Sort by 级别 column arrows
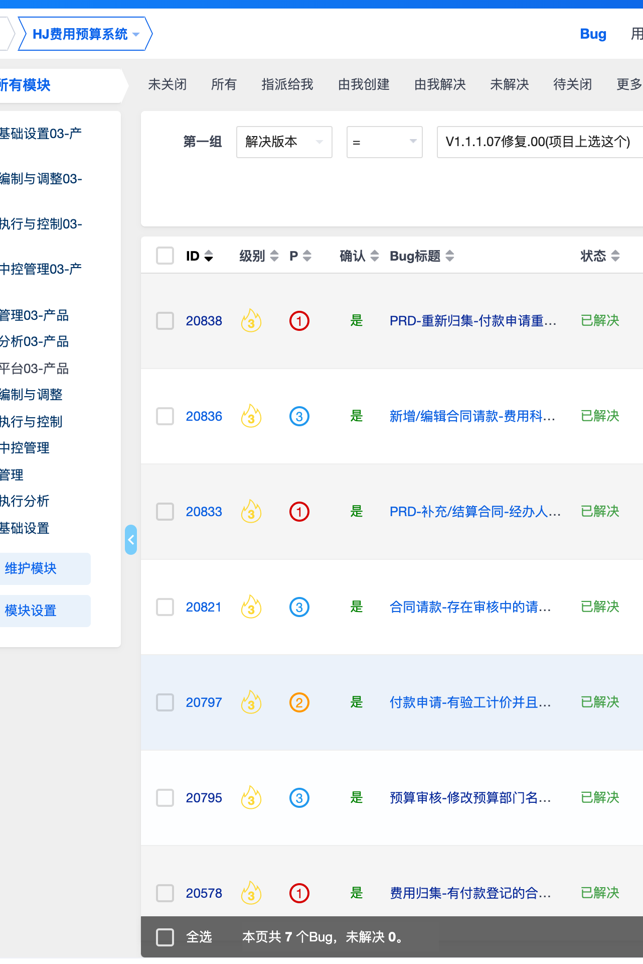 tap(274, 256)
